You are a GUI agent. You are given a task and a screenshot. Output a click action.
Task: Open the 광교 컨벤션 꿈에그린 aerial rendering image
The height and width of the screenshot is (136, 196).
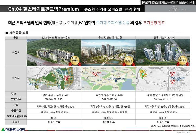pyautogui.click(x=108, y=53)
